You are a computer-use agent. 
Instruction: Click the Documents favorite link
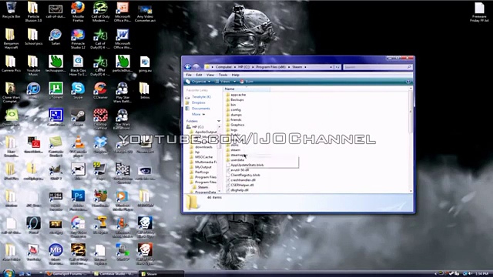coord(201,108)
